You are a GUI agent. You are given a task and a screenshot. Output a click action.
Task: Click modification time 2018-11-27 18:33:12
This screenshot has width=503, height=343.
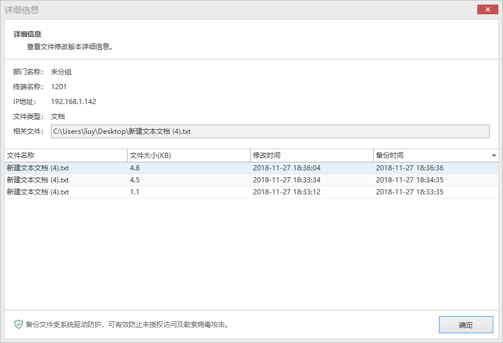286,192
